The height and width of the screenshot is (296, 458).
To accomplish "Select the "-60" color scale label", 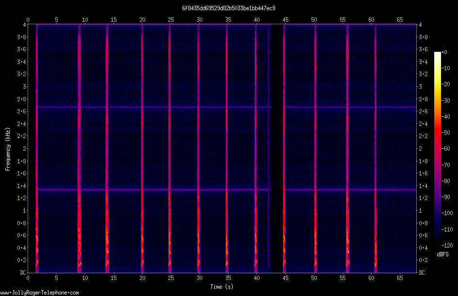I will pos(446,149).
